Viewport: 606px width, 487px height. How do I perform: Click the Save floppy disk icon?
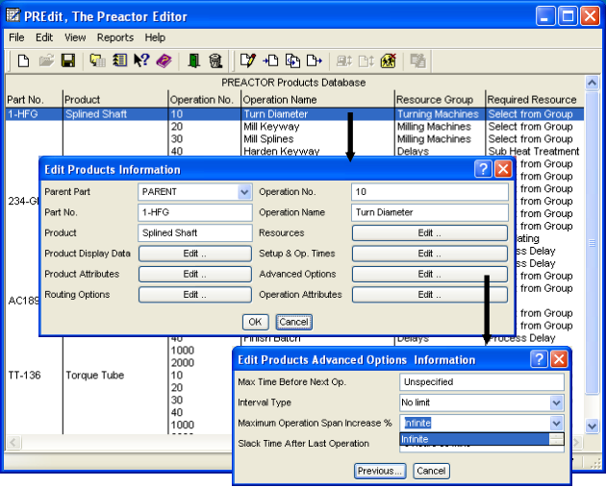pos(68,61)
